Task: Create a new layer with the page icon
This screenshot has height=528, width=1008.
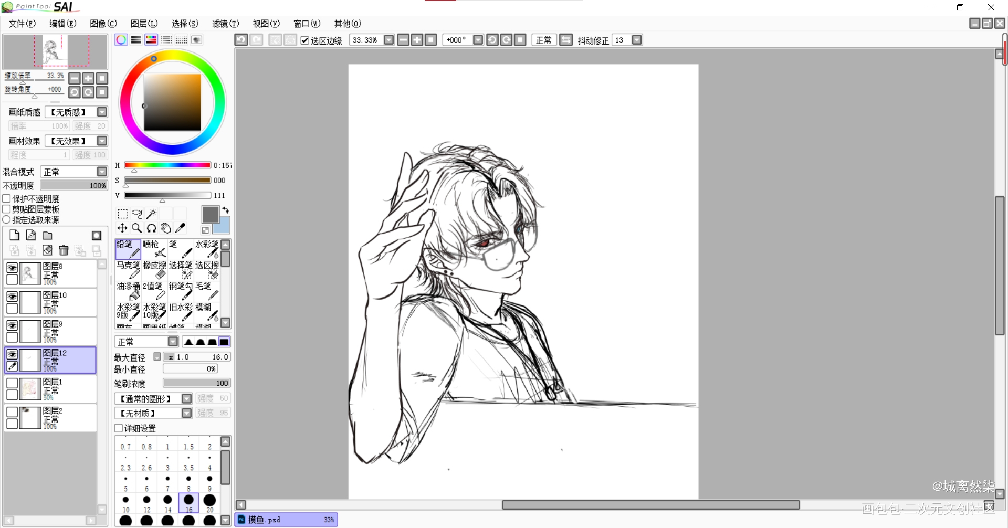Action: tap(15, 235)
